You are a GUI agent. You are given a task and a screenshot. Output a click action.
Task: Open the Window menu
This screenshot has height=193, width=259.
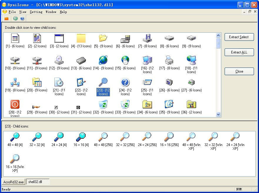click(x=51, y=12)
